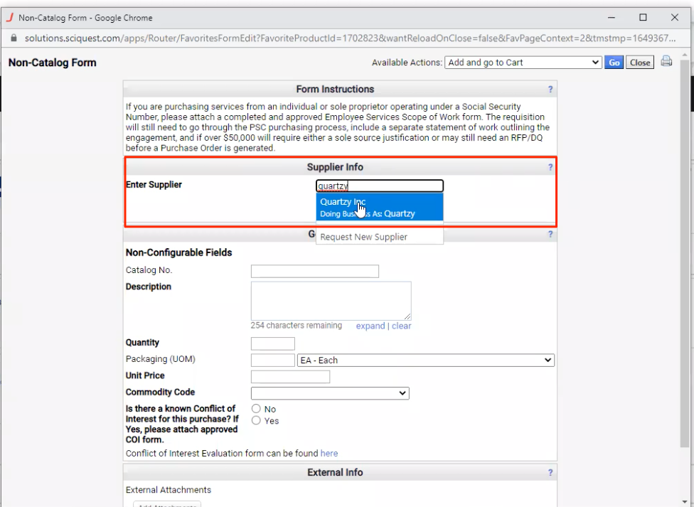
Task: Click the Packaging UOM size field
Action: 272,361
